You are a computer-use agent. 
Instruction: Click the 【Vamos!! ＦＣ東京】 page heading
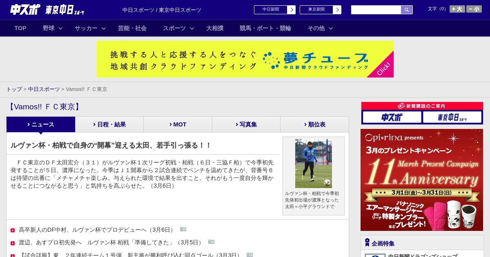click(44, 107)
